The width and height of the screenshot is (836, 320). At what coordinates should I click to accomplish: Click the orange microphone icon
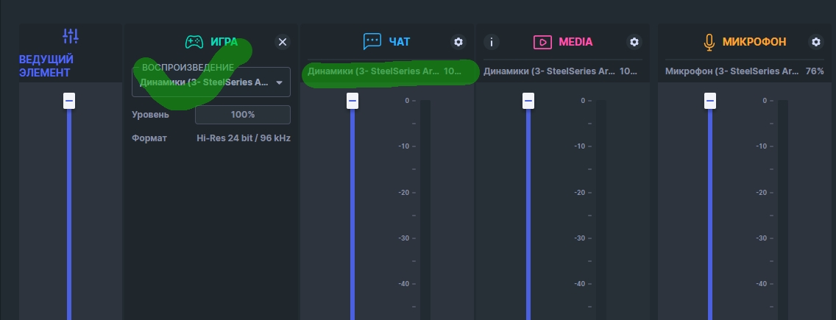[709, 43]
